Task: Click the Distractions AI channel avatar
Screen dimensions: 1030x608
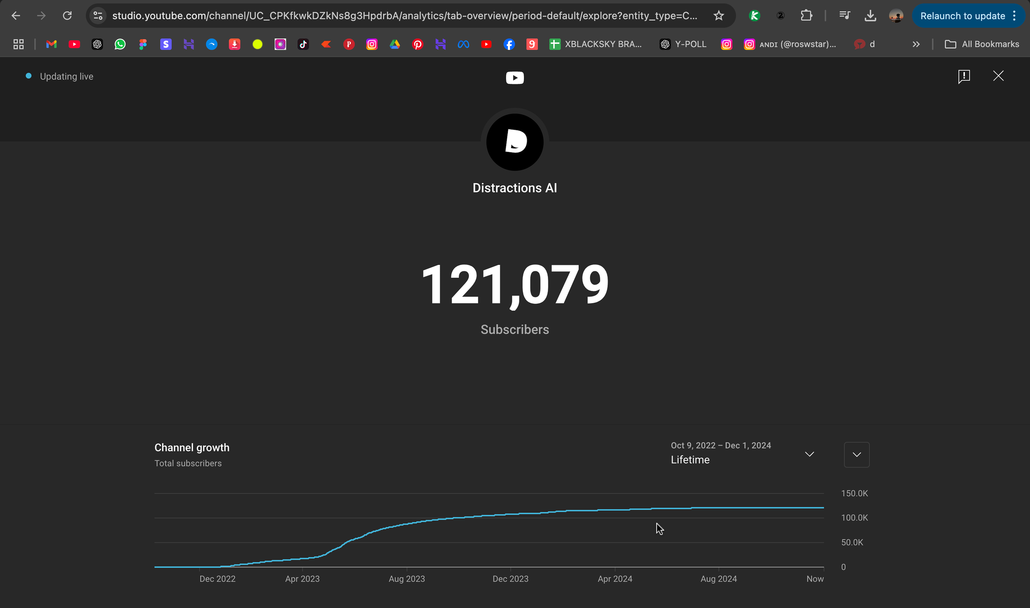Action: pos(515,142)
